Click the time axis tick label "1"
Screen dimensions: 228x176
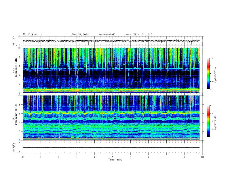[x=41, y=157]
